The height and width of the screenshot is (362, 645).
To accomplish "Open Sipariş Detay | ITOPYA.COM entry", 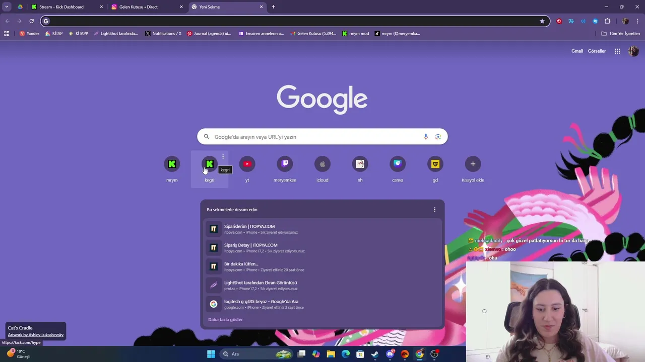I will click(x=322, y=248).
